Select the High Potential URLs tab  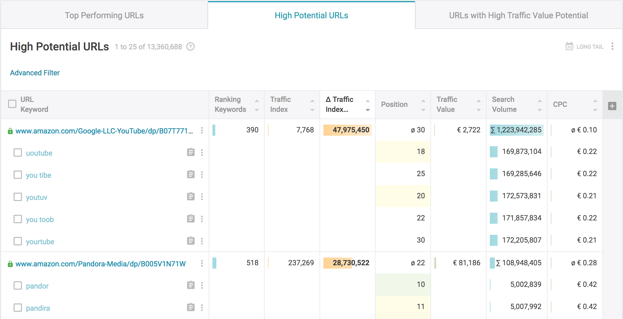tap(311, 15)
